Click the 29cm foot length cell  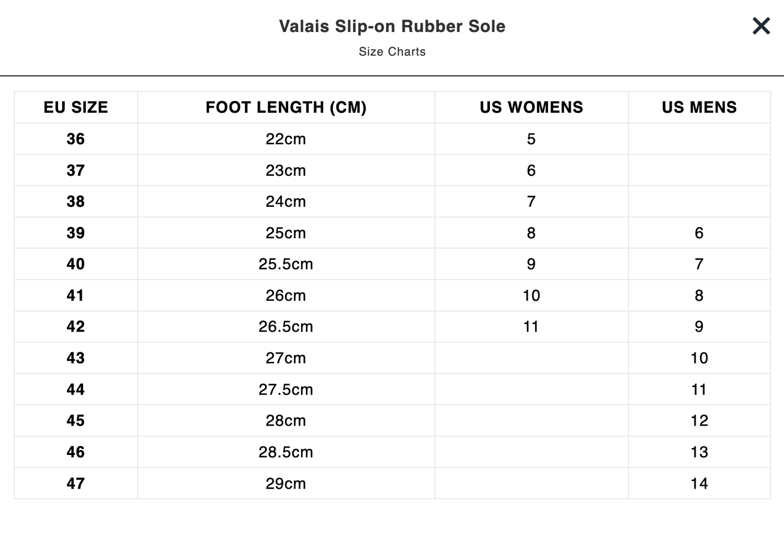pyautogui.click(x=285, y=483)
